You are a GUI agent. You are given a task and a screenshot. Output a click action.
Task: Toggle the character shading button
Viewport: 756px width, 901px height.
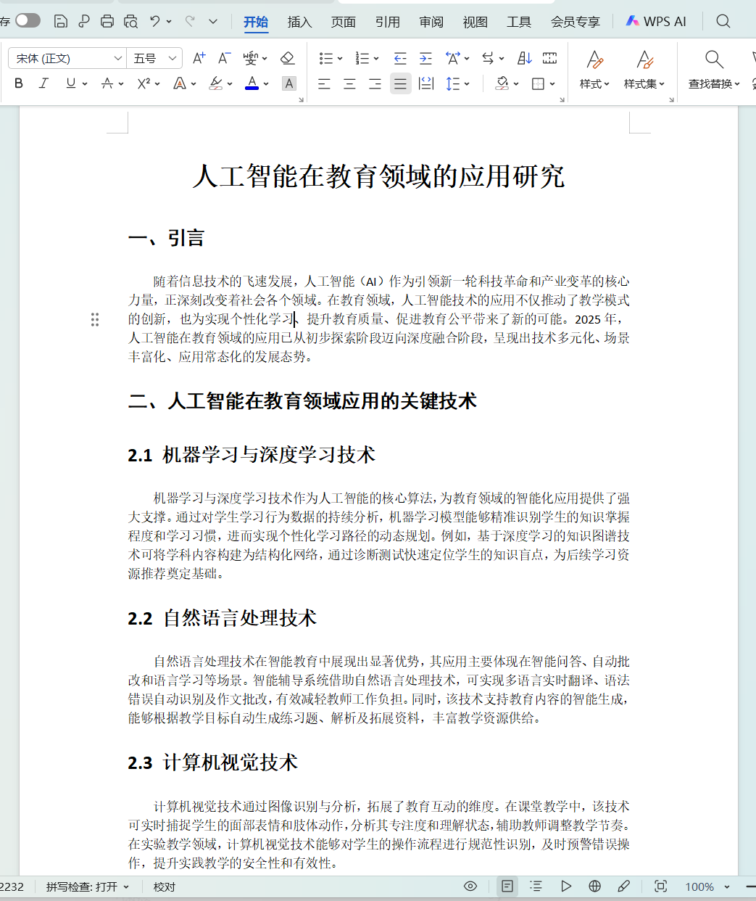coord(288,83)
